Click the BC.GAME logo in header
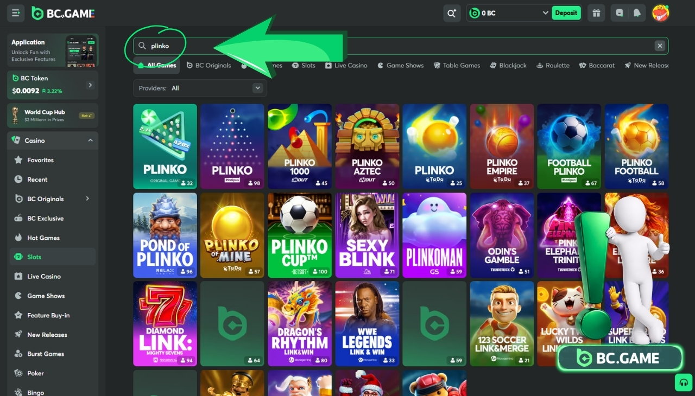This screenshot has height=396, width=695. (63, 13)
